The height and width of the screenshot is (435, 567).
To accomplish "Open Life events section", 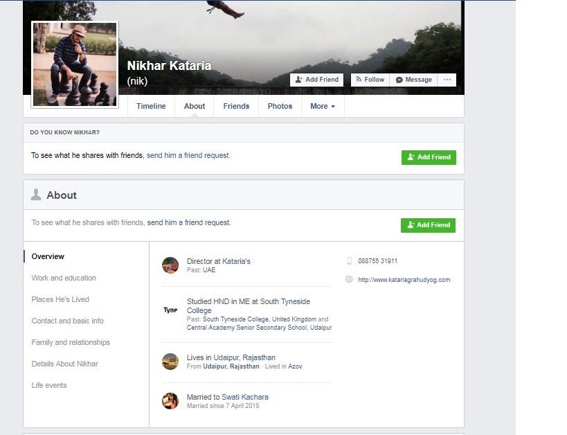I will (x=49, y=385).
